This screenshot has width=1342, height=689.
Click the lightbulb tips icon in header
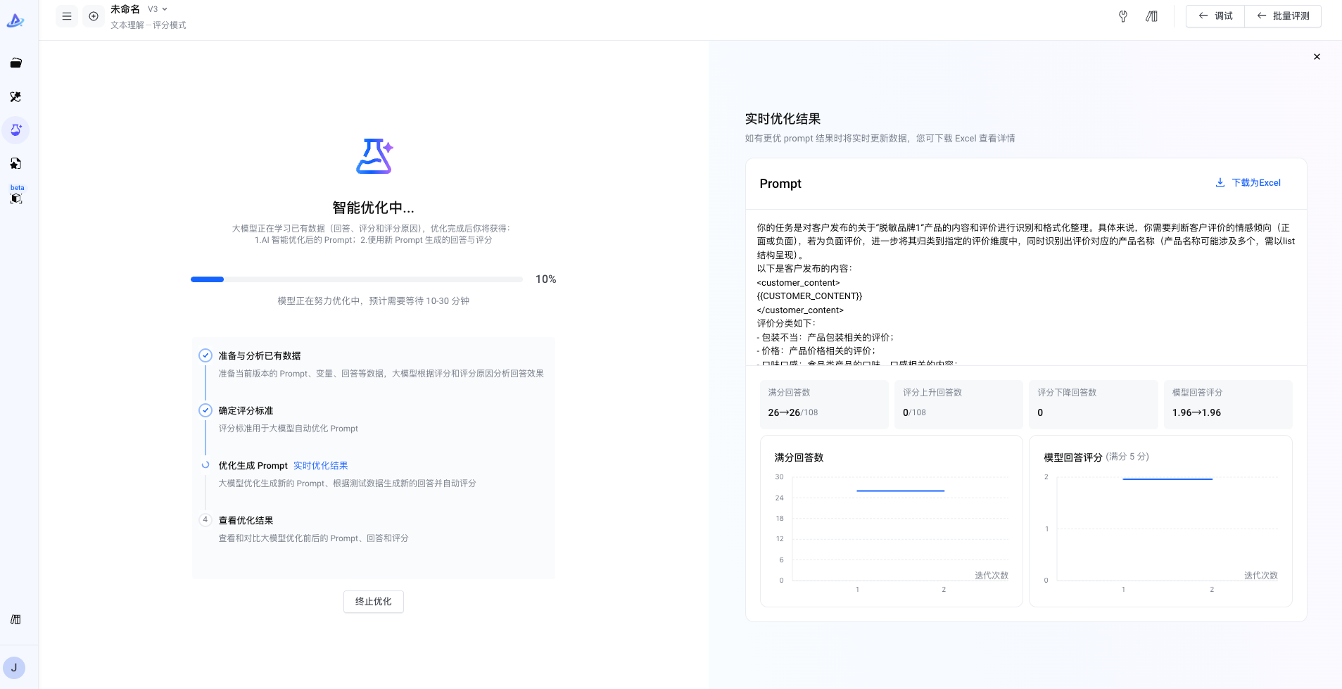pos(1123,16)
